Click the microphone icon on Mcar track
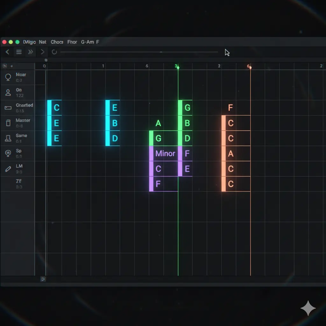The width and height of the screenshot is (326, 326). [x=8, y=77]
